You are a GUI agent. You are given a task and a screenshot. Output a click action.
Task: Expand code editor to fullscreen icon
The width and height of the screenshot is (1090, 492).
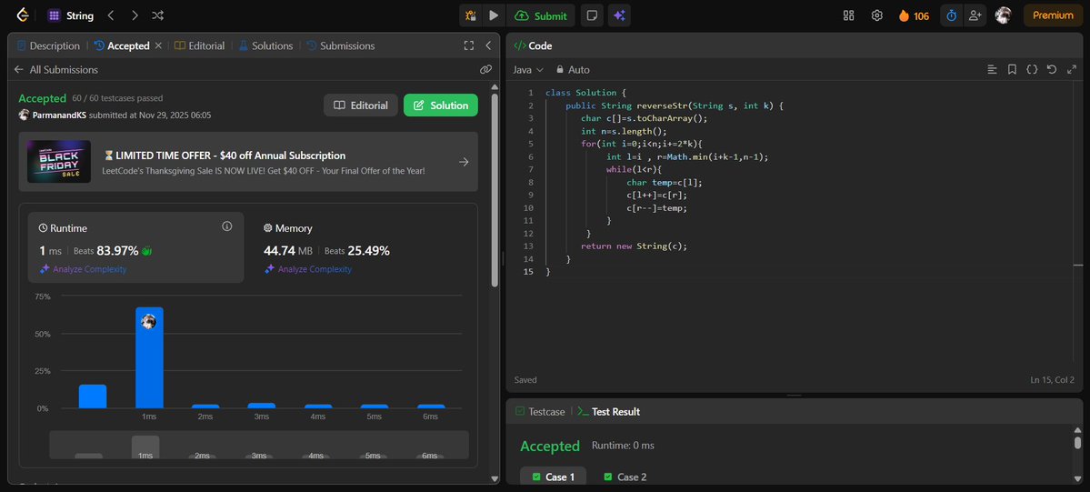click(x=1071, y=70)
